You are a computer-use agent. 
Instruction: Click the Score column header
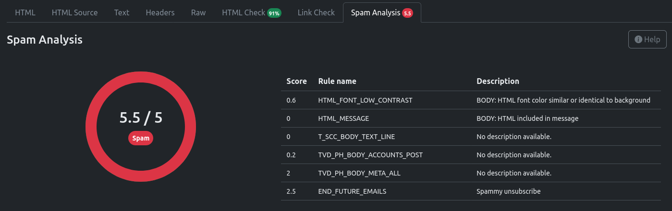click(x=296, y=81)
